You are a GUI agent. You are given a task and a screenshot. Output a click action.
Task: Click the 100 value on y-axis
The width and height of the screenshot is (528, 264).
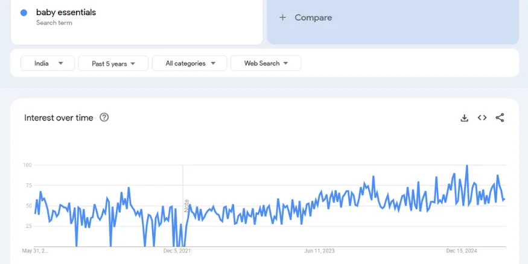tap(27, 165)
